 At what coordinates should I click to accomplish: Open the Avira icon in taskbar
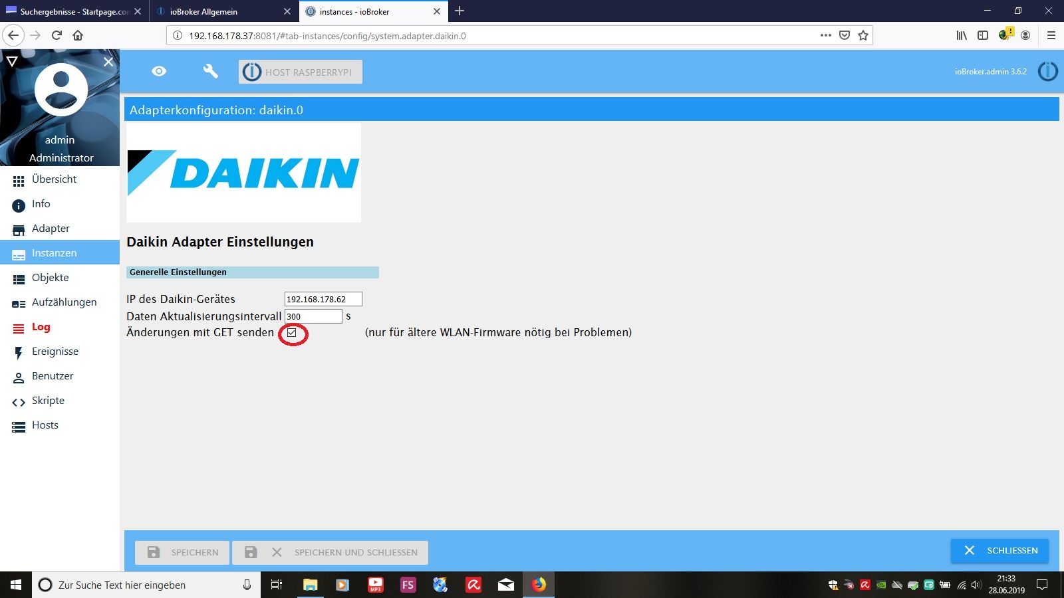click(473, 585)
